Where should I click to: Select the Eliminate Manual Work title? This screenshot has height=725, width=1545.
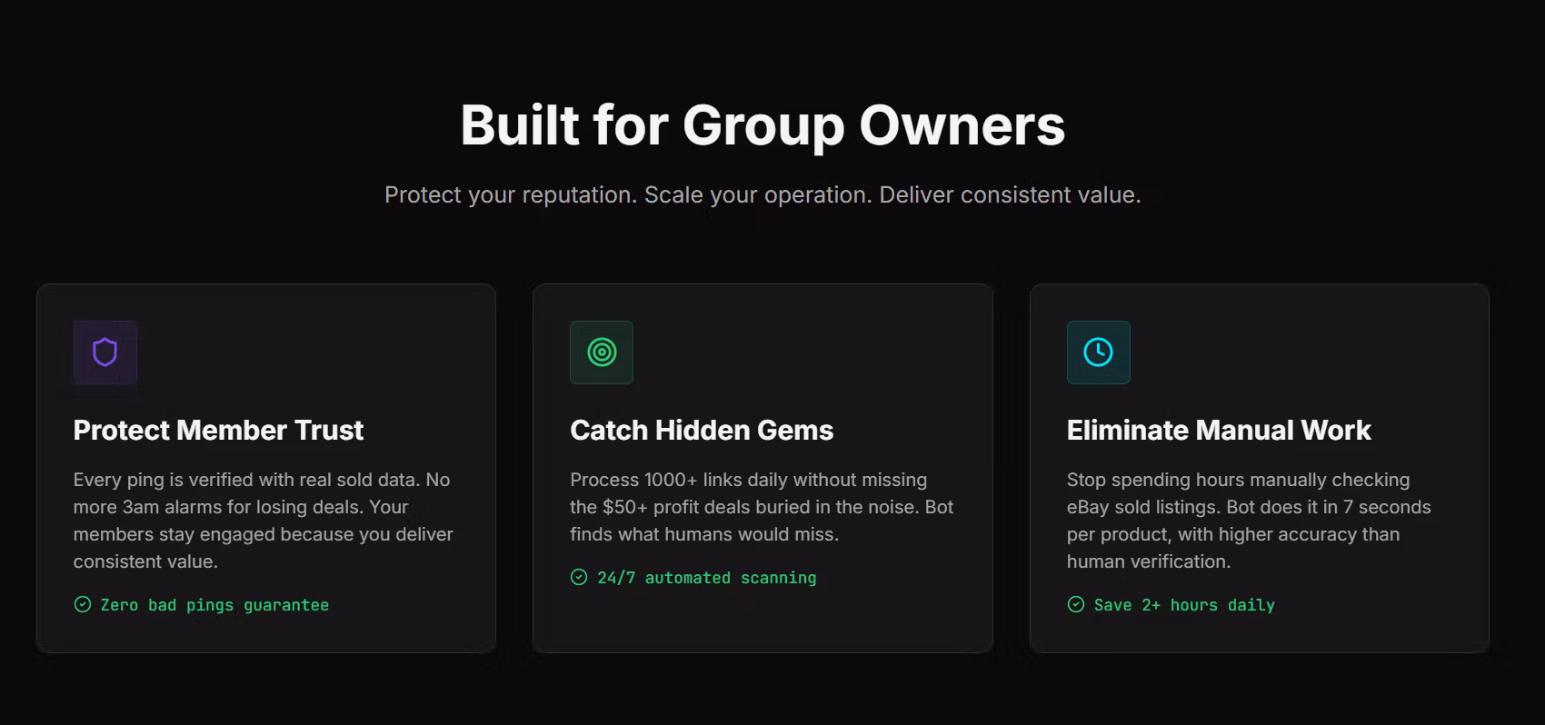tap(1219, 431)
